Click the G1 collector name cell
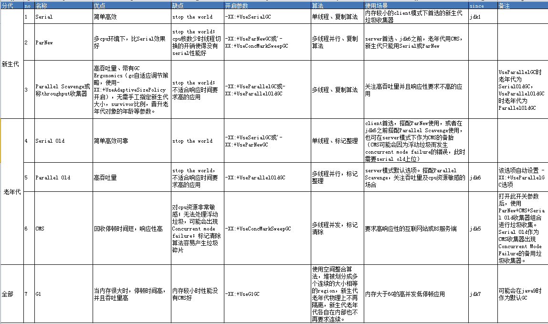This screenshot has width=548, height=324. click(x=63, y=294)
